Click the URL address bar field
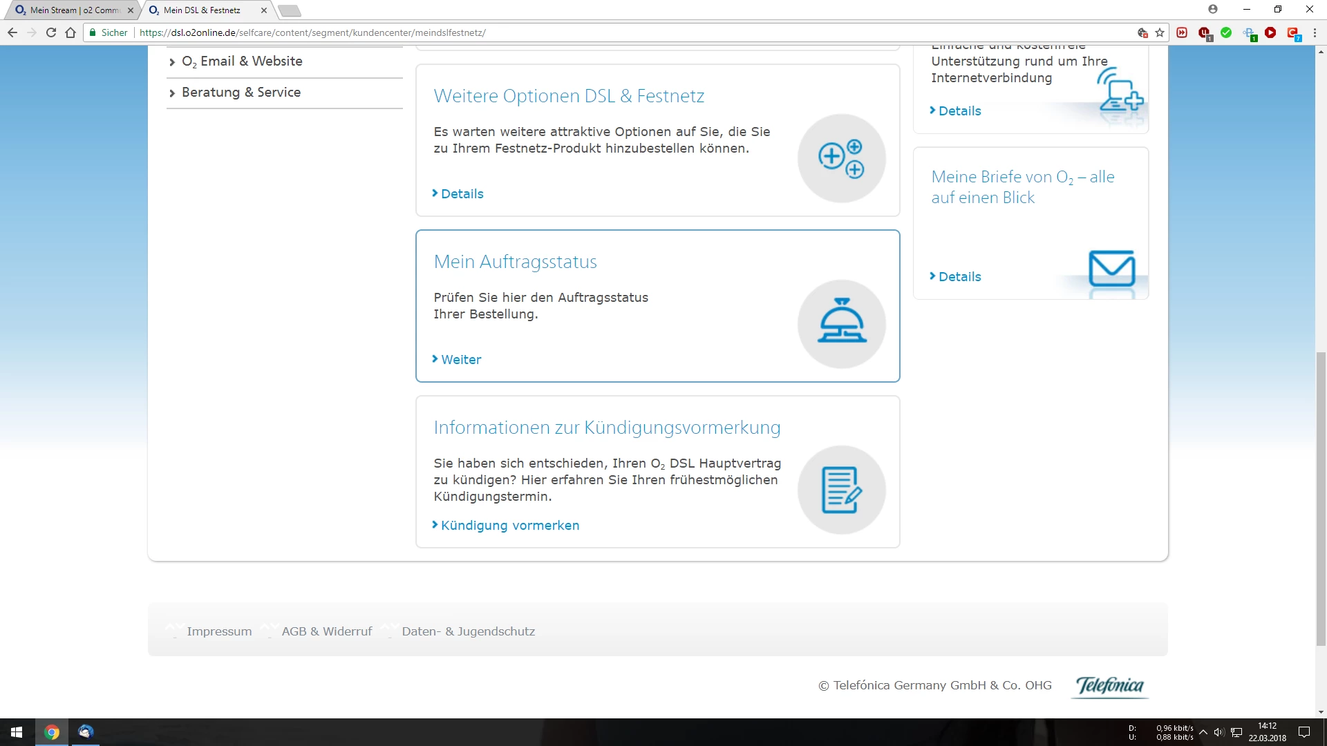This screenshot has height=746, width=1327. click(x=622, y=32)
